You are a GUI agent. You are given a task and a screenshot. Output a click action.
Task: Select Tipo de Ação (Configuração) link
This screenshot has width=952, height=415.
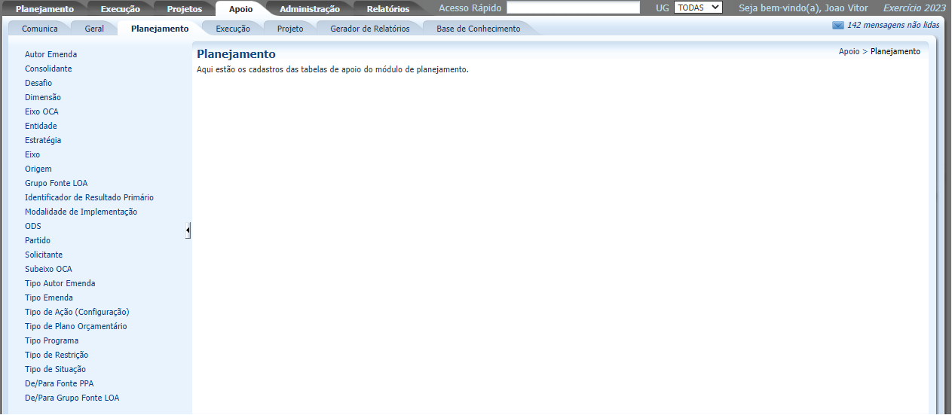[77, 312]
